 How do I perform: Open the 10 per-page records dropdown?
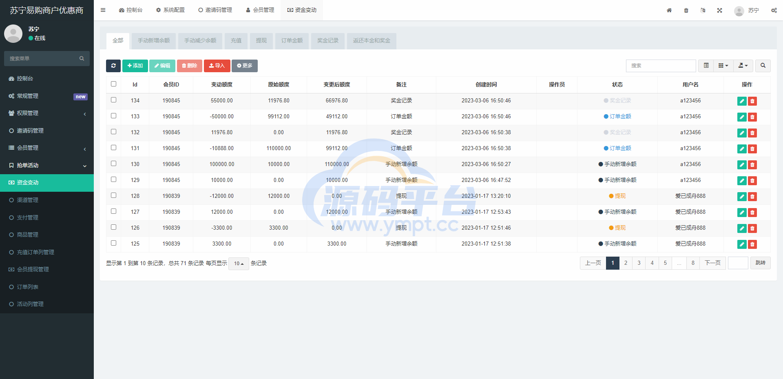click(x=239, y=264)
